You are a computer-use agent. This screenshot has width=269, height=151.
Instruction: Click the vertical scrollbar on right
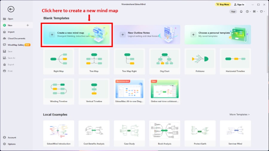268,44
